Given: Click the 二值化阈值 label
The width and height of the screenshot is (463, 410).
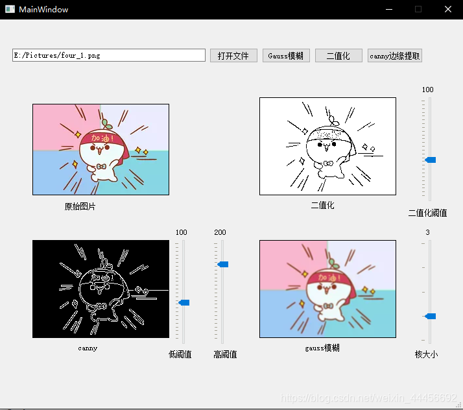Looking at the screenshot, I should tap(427, 213).
